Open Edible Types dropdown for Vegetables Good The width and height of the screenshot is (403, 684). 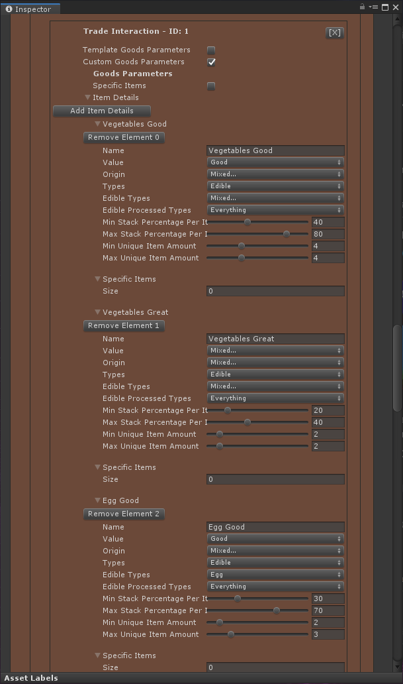275,198
